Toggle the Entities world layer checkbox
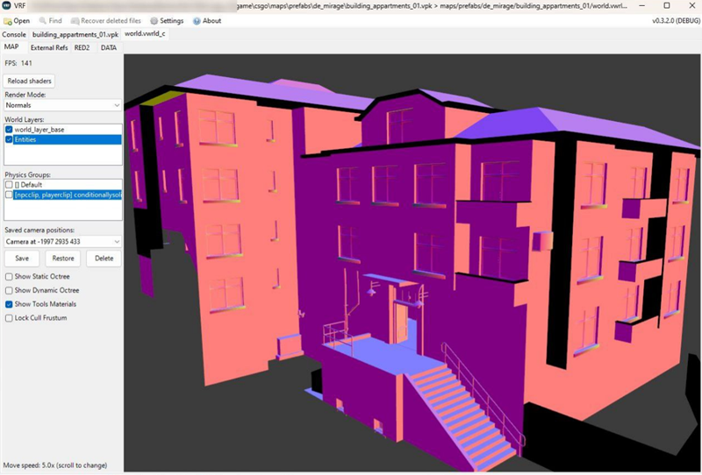 9,139
